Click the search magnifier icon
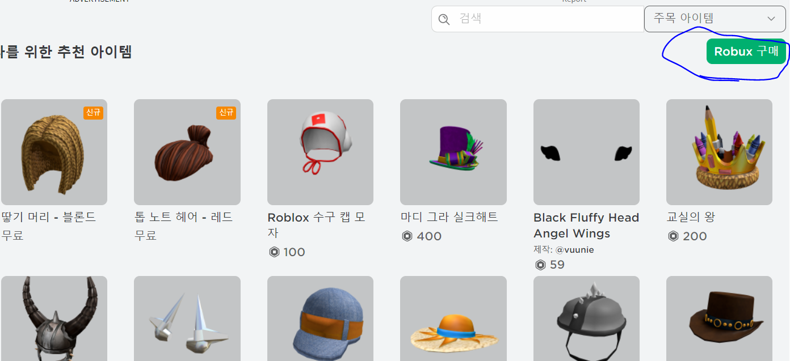This screenshot has width=790, height=361. point(444,20)
